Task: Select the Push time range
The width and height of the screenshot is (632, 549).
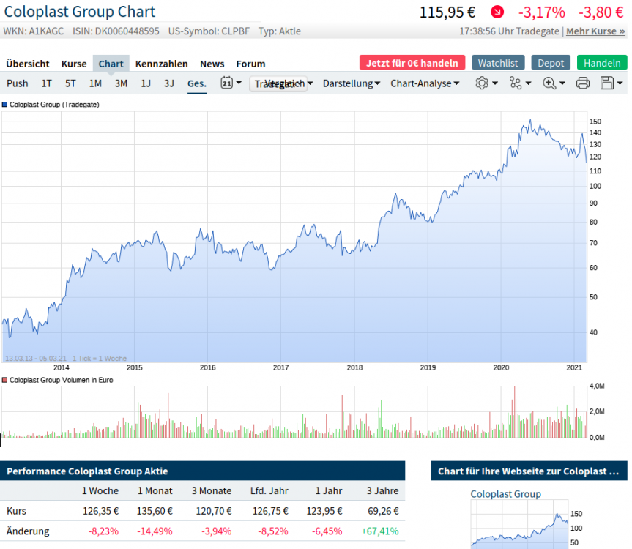Action: click(x=18, y=83)
